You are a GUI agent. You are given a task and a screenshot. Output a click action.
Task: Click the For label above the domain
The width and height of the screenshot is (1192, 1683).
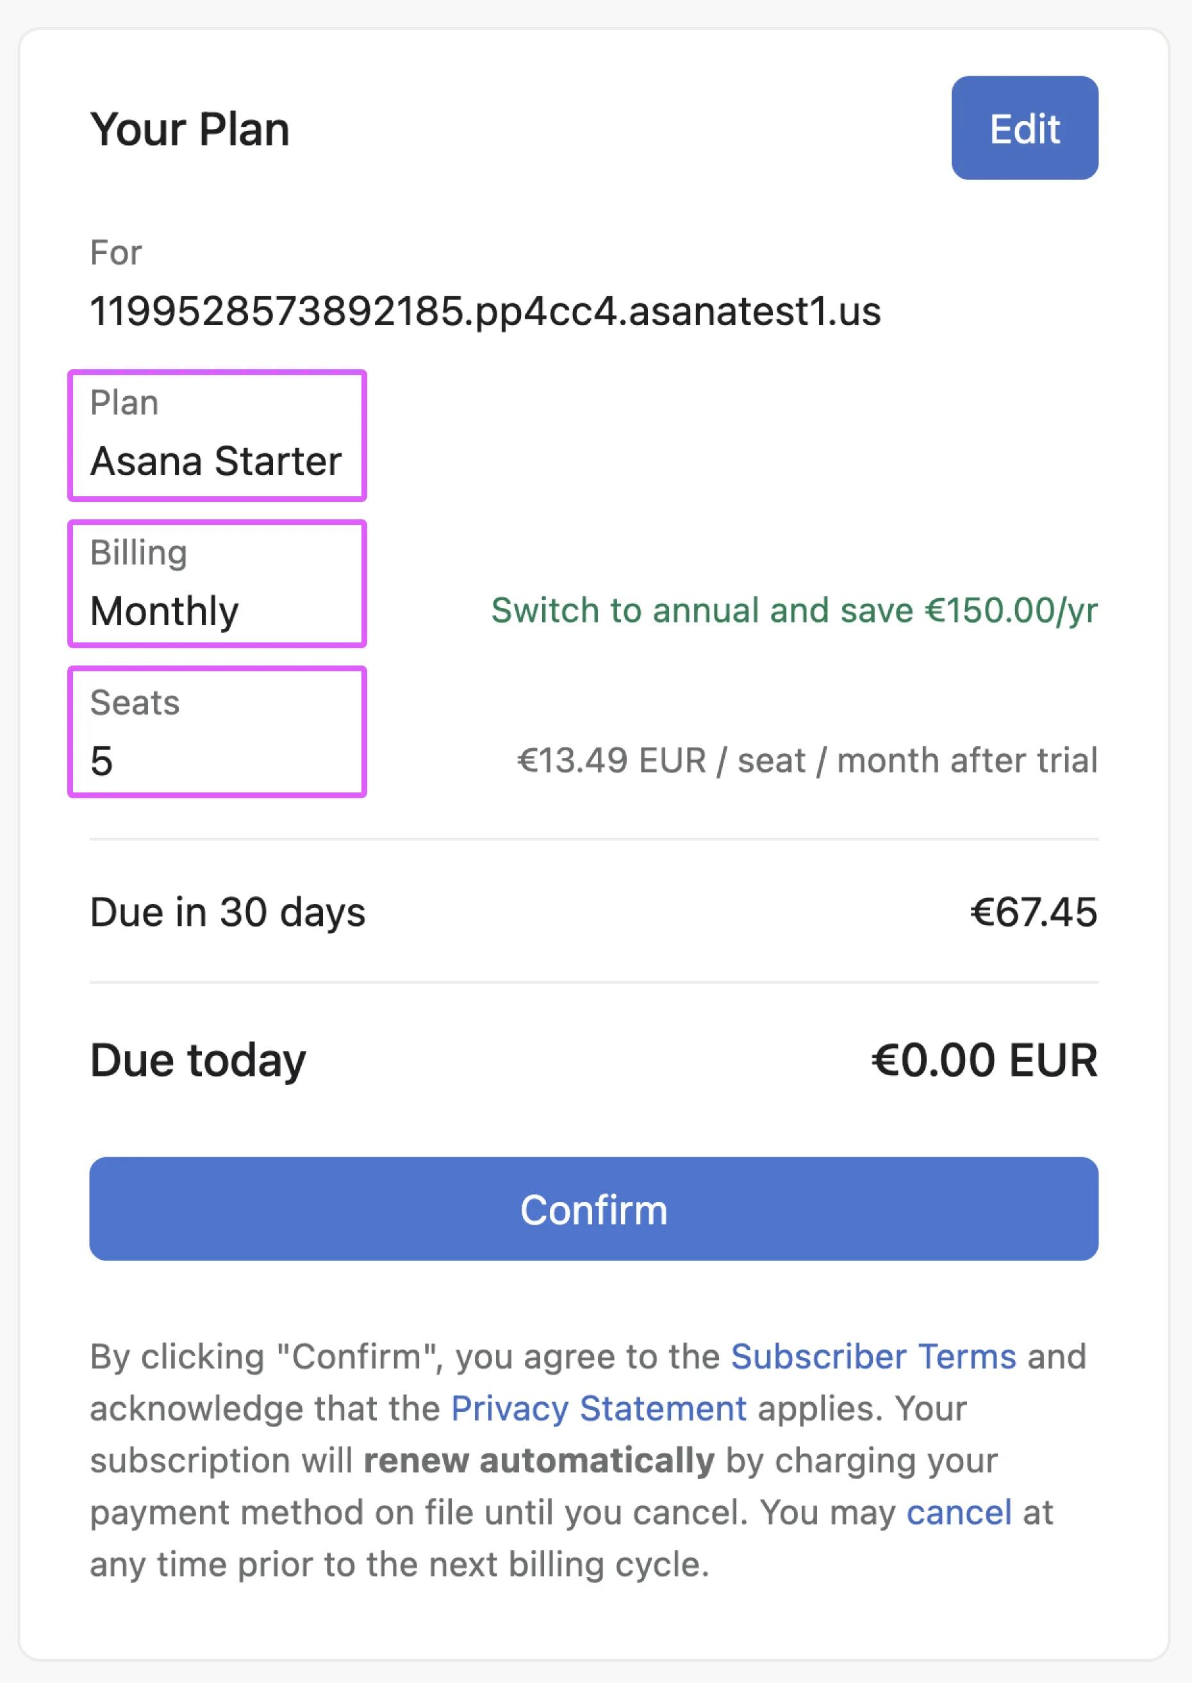point(115,253)
